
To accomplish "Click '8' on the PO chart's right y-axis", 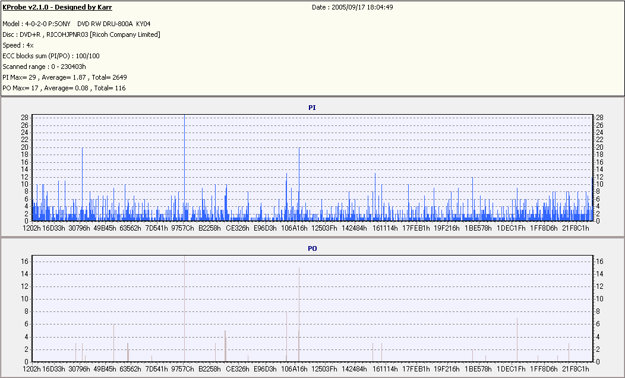I will tap(598, 311).
